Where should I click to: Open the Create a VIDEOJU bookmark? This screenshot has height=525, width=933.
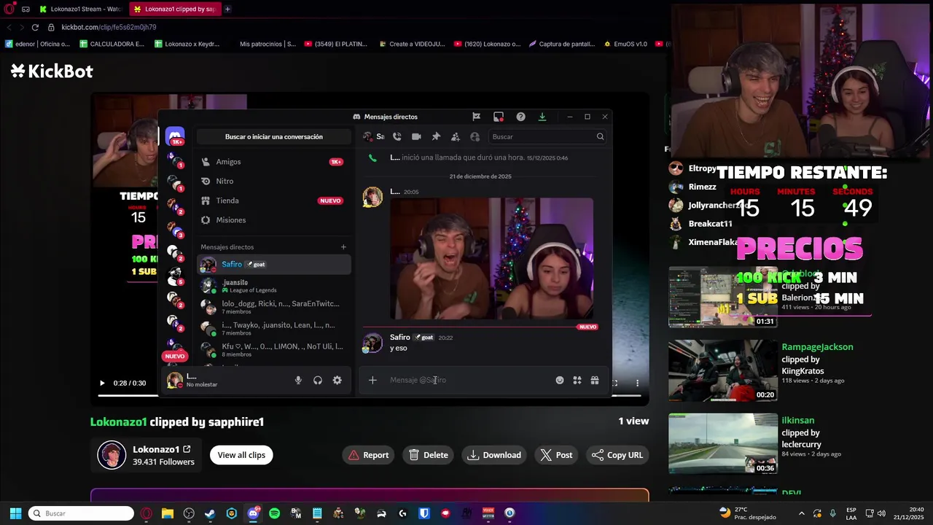coord(412,44)
